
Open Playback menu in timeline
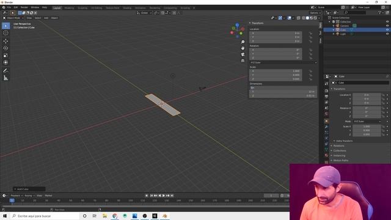click(x=16, y=196)
